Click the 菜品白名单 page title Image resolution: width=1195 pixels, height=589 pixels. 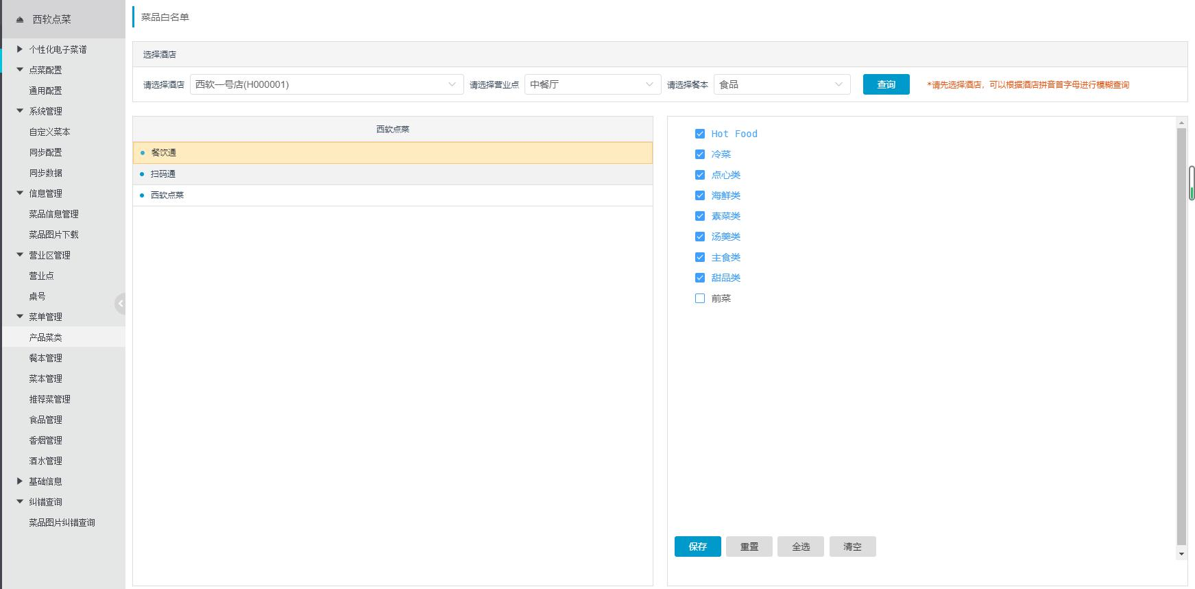pos(165,17)
